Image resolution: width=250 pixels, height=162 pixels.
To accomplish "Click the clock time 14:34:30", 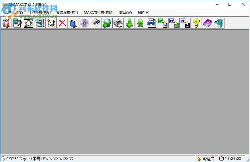I will [233, 159].
